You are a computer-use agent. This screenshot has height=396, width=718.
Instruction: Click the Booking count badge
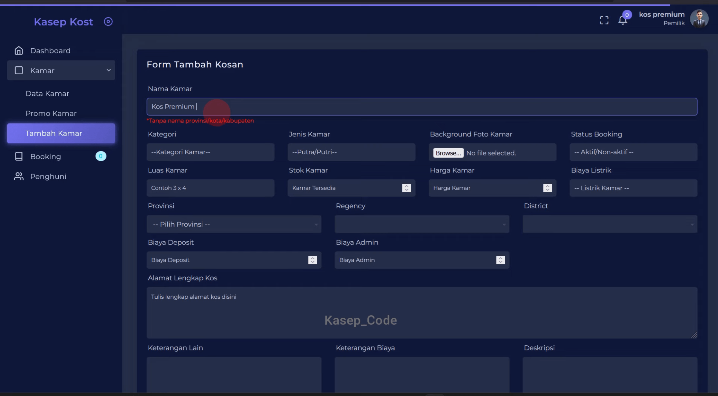click(x=101, y=156)
